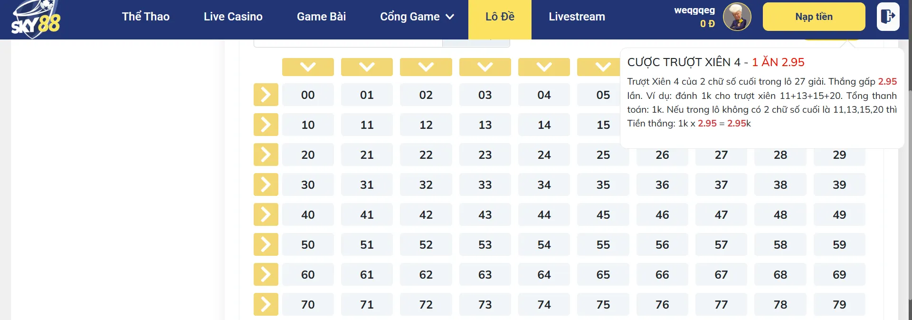Image resolution: width=912 pixels, height=320 pixels.
Task: Open the Thể Thao menu
Action: click(x=145, y=17)
